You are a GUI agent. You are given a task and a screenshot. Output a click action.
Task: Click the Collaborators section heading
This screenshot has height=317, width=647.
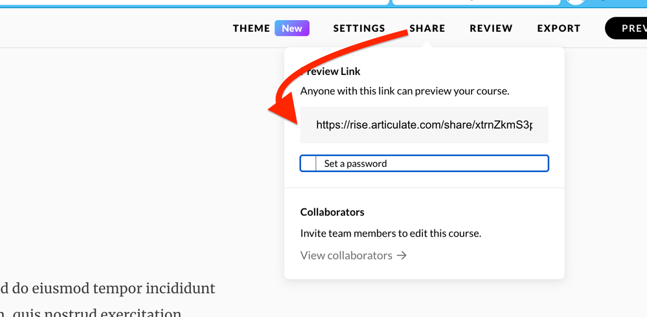pyautogui.click(x=332, y=212)
